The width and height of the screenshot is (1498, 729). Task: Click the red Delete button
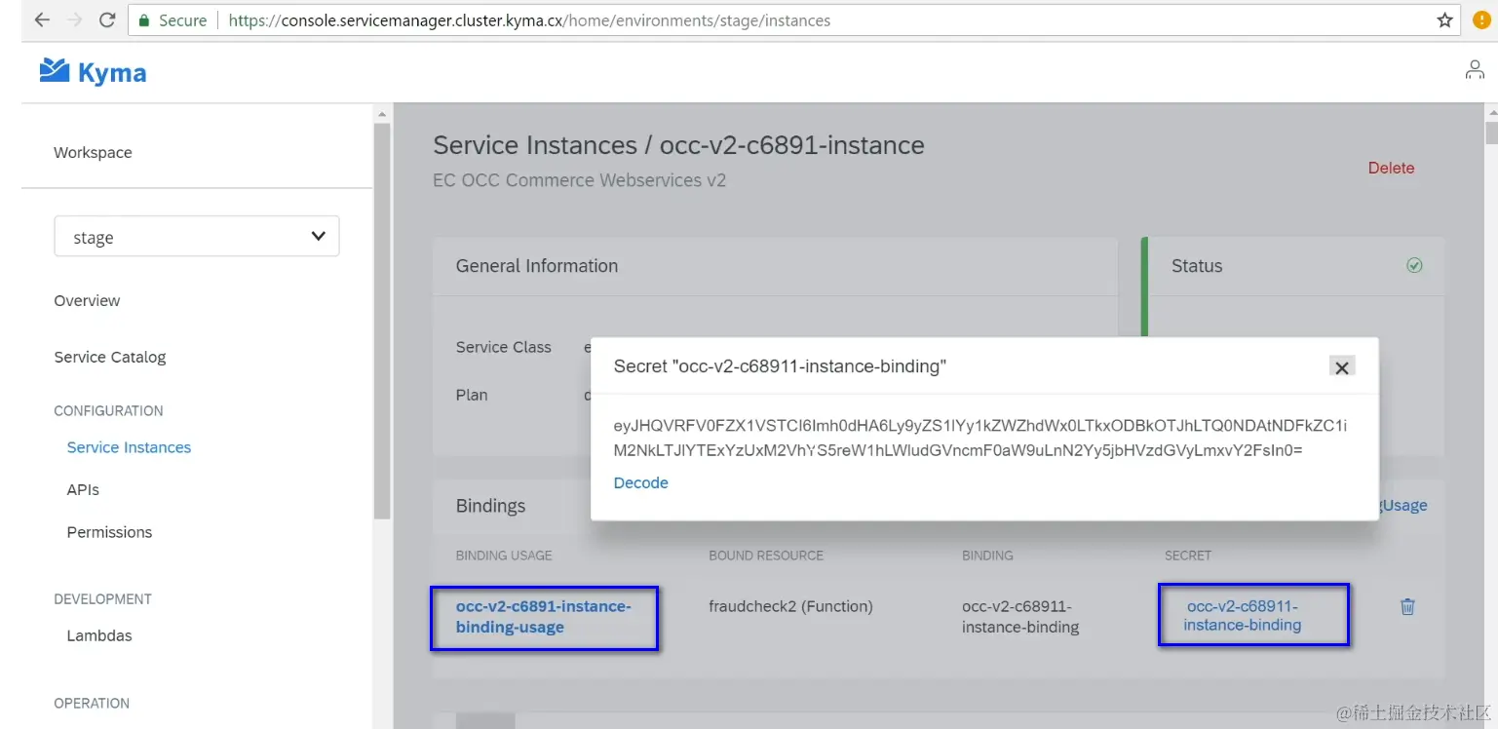tap(1391, 168)
